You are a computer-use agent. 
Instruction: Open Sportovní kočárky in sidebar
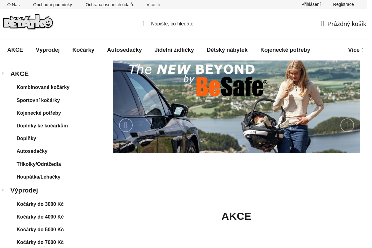click(38, 100)
